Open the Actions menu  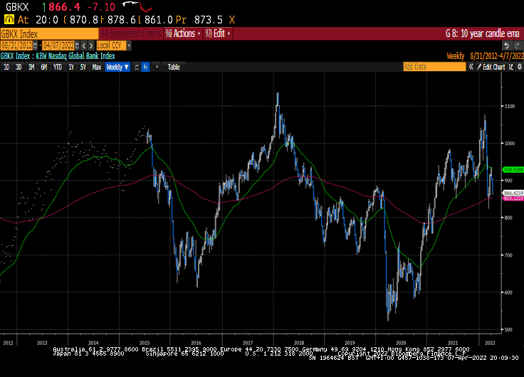183,33
